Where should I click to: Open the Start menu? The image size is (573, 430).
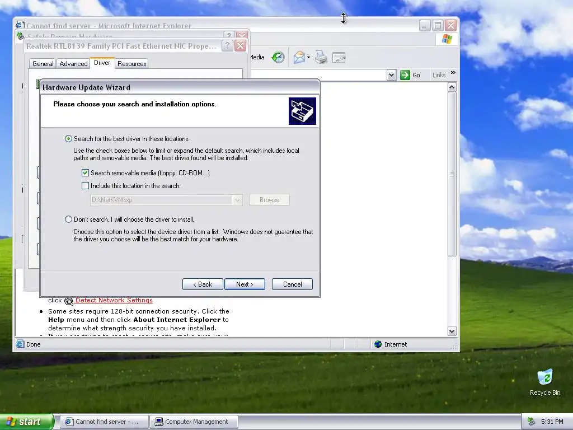(x=27, y=422)
